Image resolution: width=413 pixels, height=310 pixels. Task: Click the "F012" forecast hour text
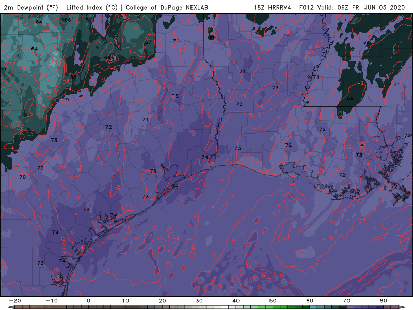pyautogui.click(x=307, y=7)
